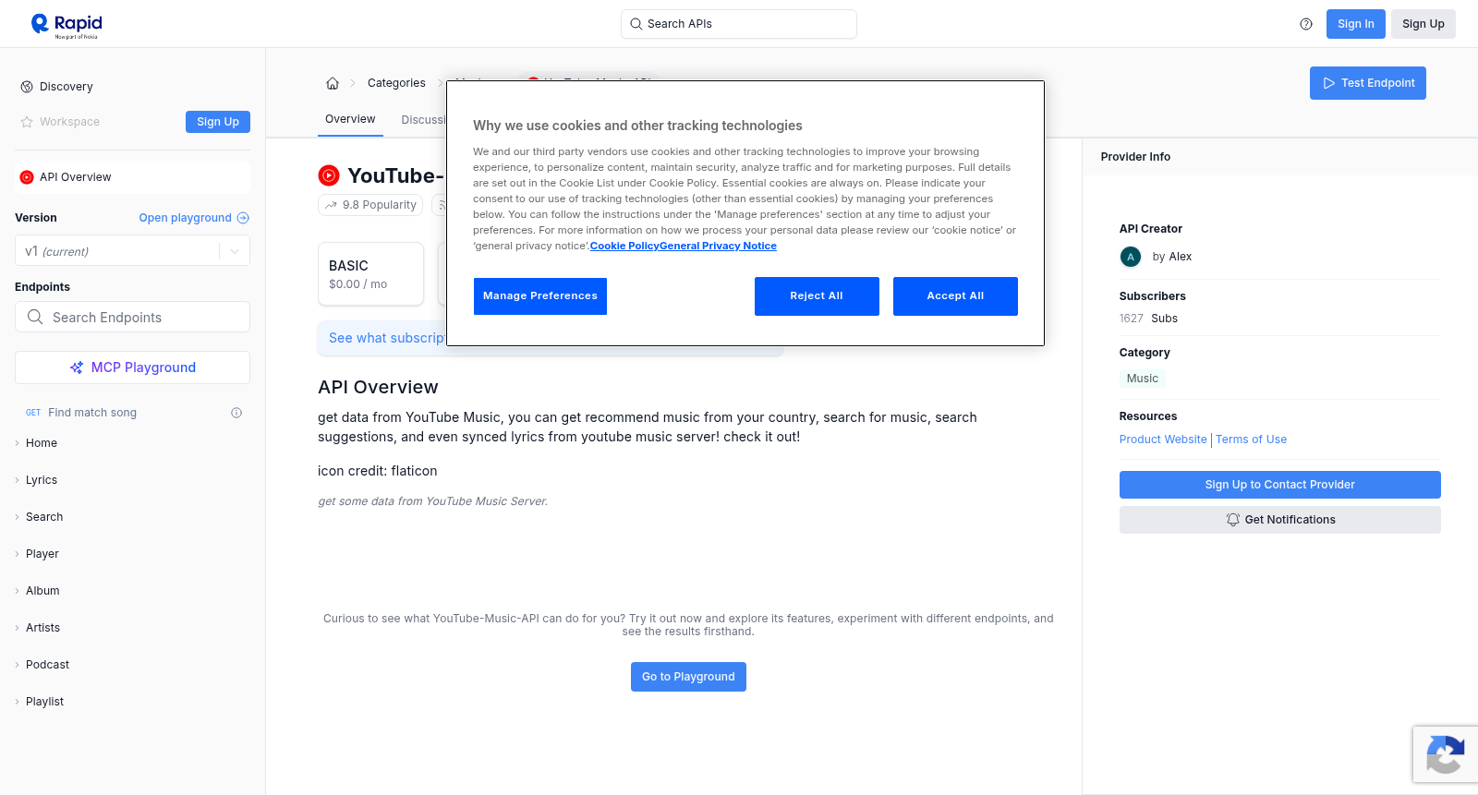Image resolution: width=1478 pixels, height=795 pixels.
Task: Click the YouTube Music logo beside the title
Action: pyautogui.click(x=329, y=175)
